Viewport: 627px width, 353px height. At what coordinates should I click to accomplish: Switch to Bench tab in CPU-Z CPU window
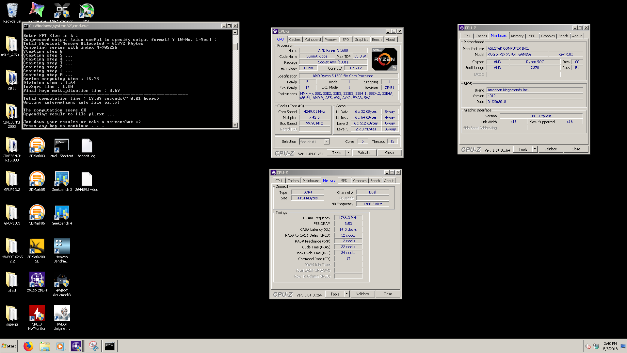coord(377,40)
